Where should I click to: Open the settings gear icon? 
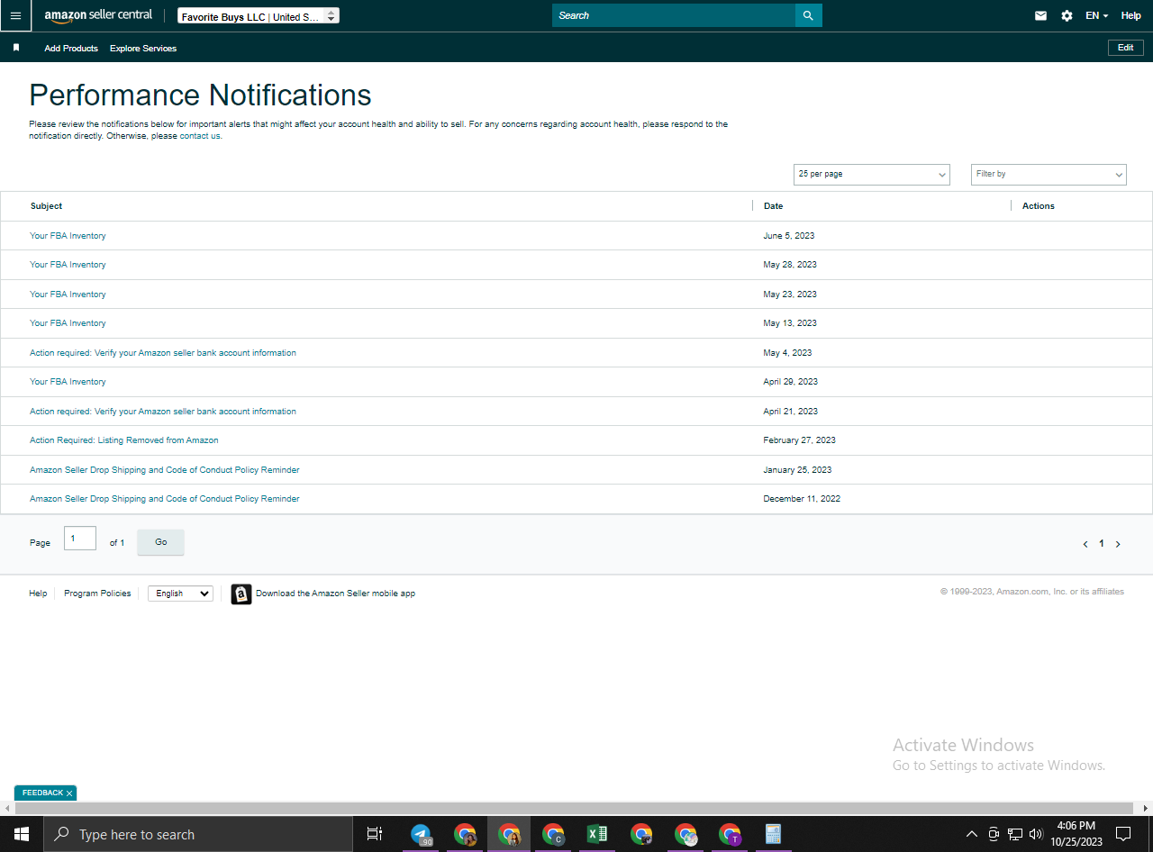pyautogui.click(x=1067, y=15)
